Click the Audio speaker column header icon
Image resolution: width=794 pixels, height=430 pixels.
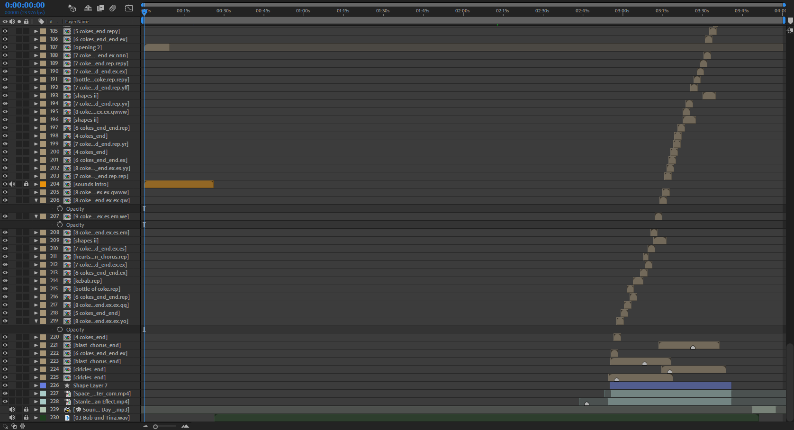click(12, 21)
